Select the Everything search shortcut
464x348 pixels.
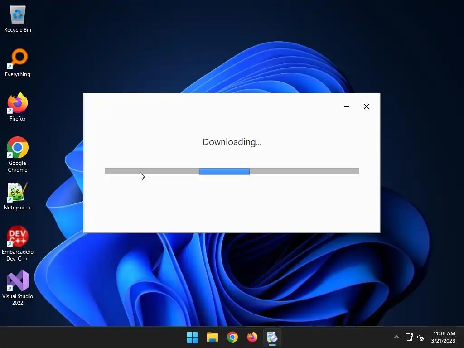click(18, 63)
